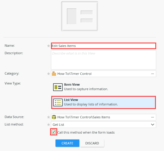Choose the List View option

[x=103, y=102]
